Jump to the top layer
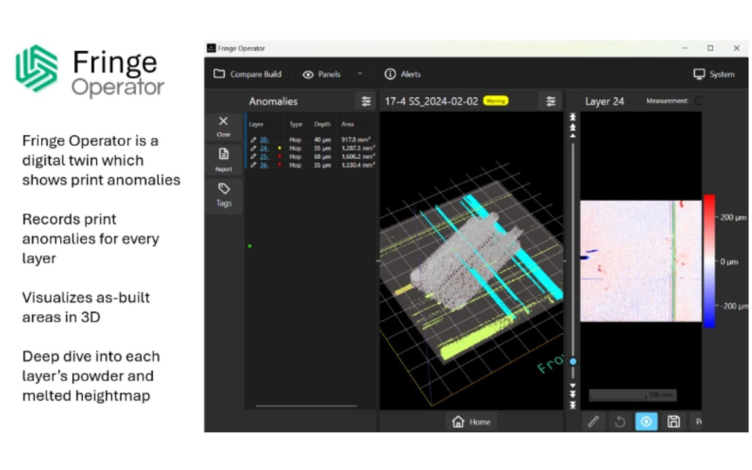Image resolution: width=752 pixels, height=470 pixels. tap(572, 117)
